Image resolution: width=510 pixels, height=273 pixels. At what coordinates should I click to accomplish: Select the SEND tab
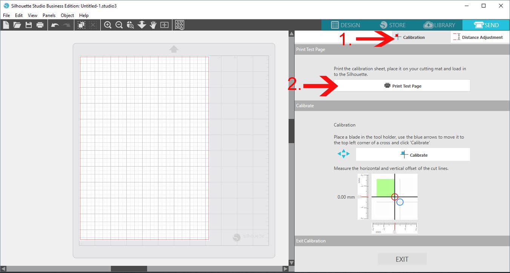tap(486, 25)
